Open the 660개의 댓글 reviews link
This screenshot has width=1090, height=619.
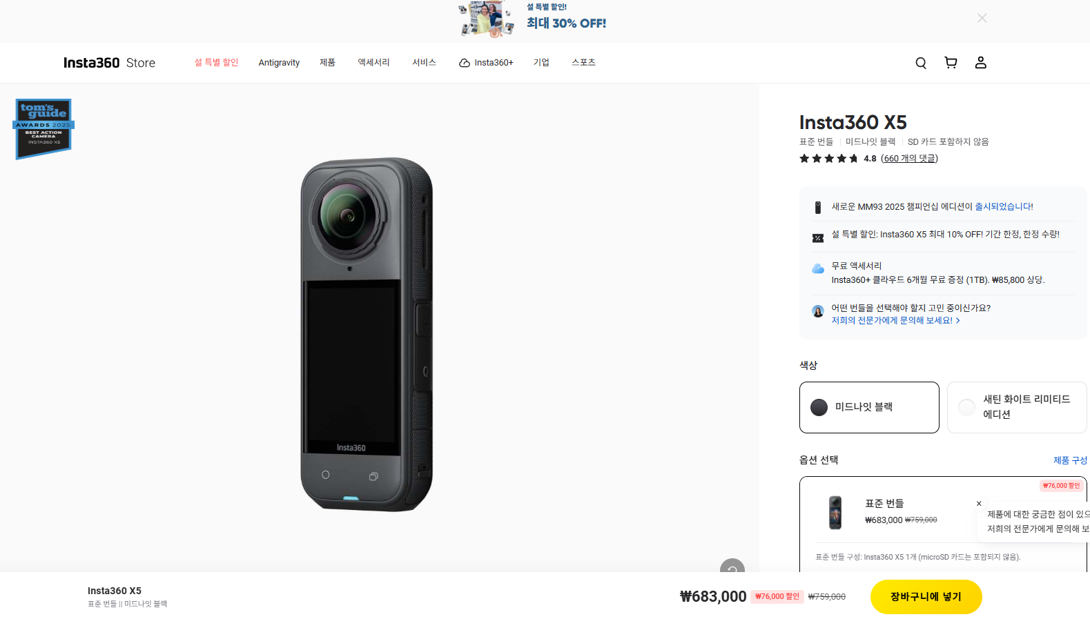point(909,159)
